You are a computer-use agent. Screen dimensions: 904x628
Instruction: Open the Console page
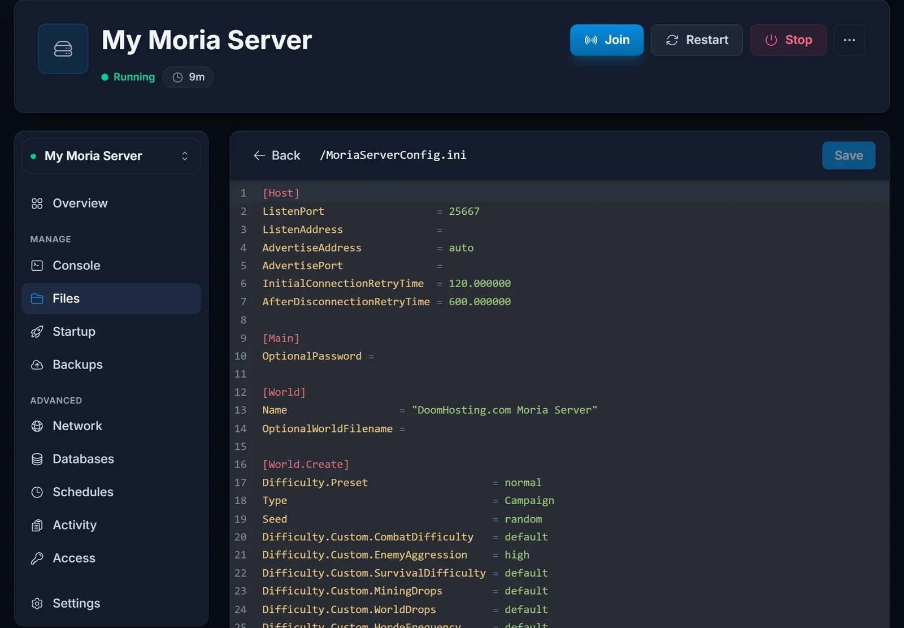(111, 266)
